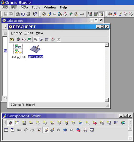Screen dimensions: 134x142
Task: Pick the blue cube class in Component Store
Action: (65, 130)
